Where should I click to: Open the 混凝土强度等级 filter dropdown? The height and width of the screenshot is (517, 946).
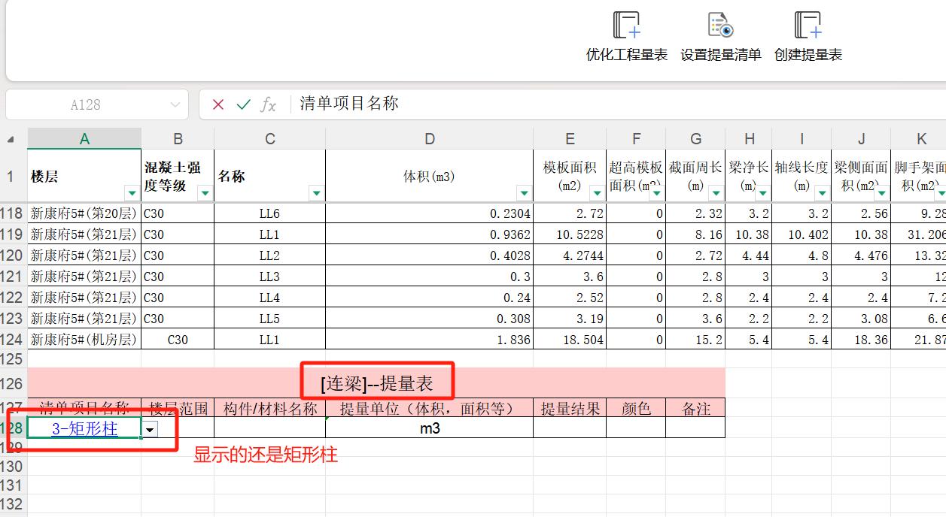[x=204, y=194]
